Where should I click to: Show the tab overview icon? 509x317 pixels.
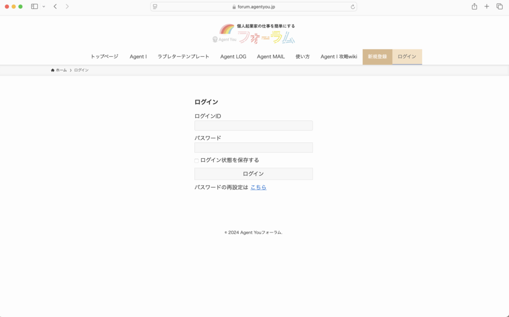point(500,6)
